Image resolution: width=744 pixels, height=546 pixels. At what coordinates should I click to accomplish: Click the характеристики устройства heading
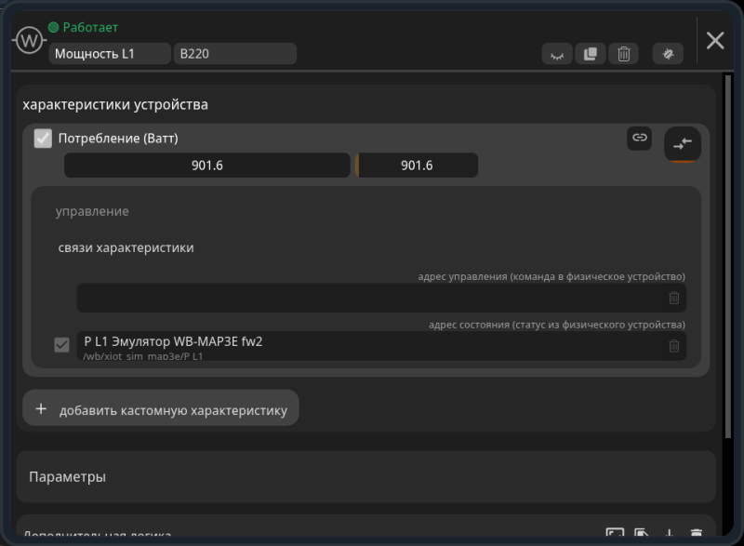pyautogui.click(x=115, y=104)
